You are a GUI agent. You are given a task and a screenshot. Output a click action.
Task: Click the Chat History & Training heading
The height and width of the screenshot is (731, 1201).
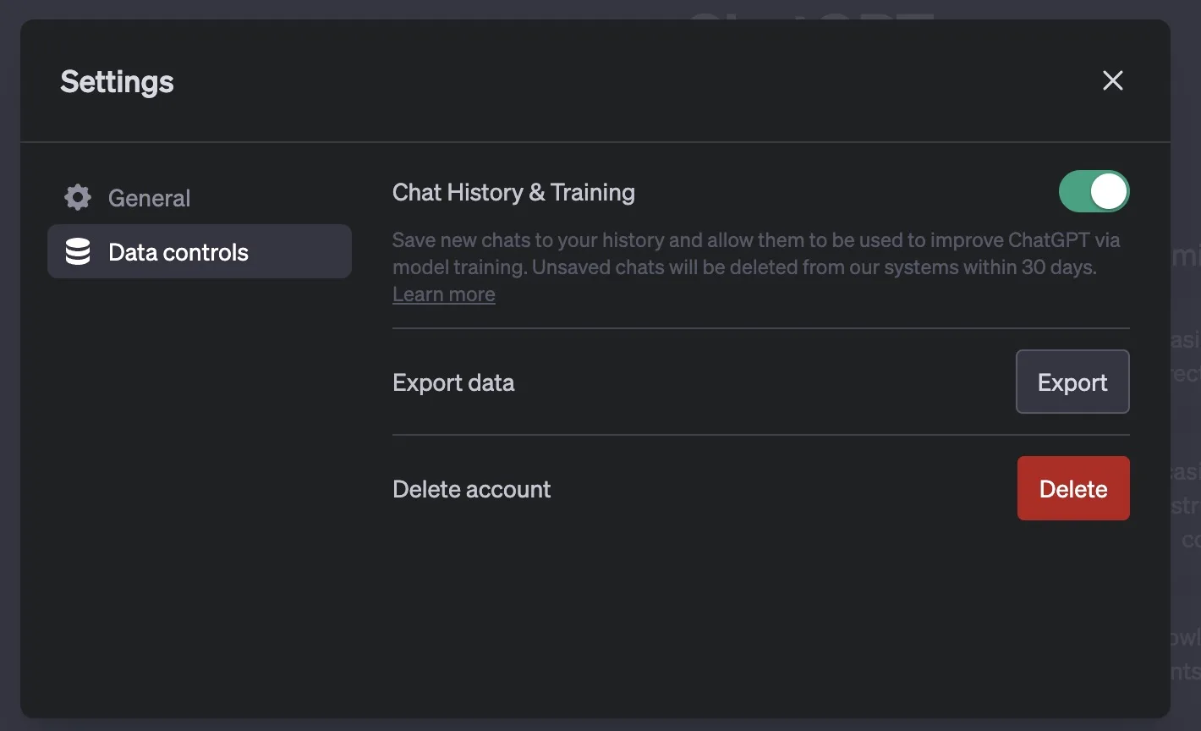513,193
